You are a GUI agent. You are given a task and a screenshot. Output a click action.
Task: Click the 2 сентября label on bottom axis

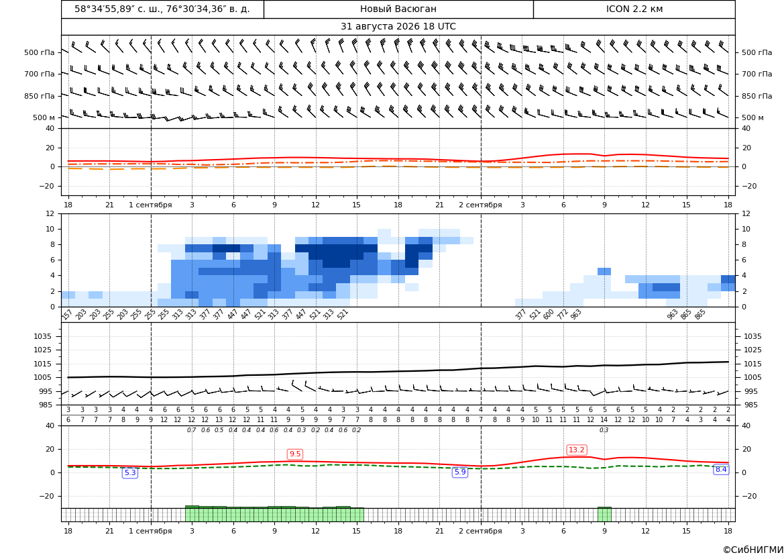tap(480, 531)
